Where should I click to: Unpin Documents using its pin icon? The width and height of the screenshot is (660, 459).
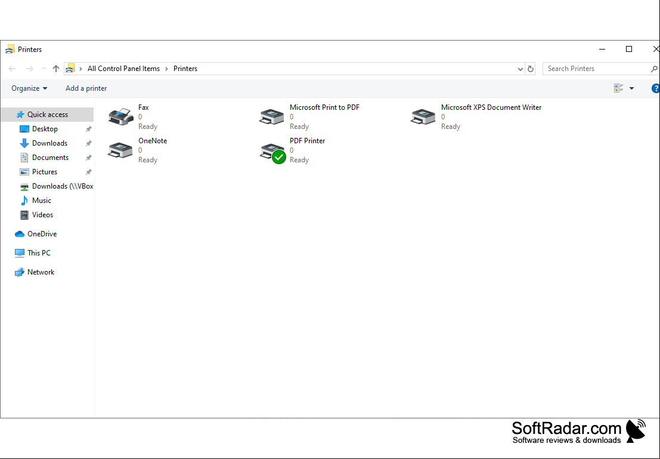pyautogui.click(x=88, y=158)
